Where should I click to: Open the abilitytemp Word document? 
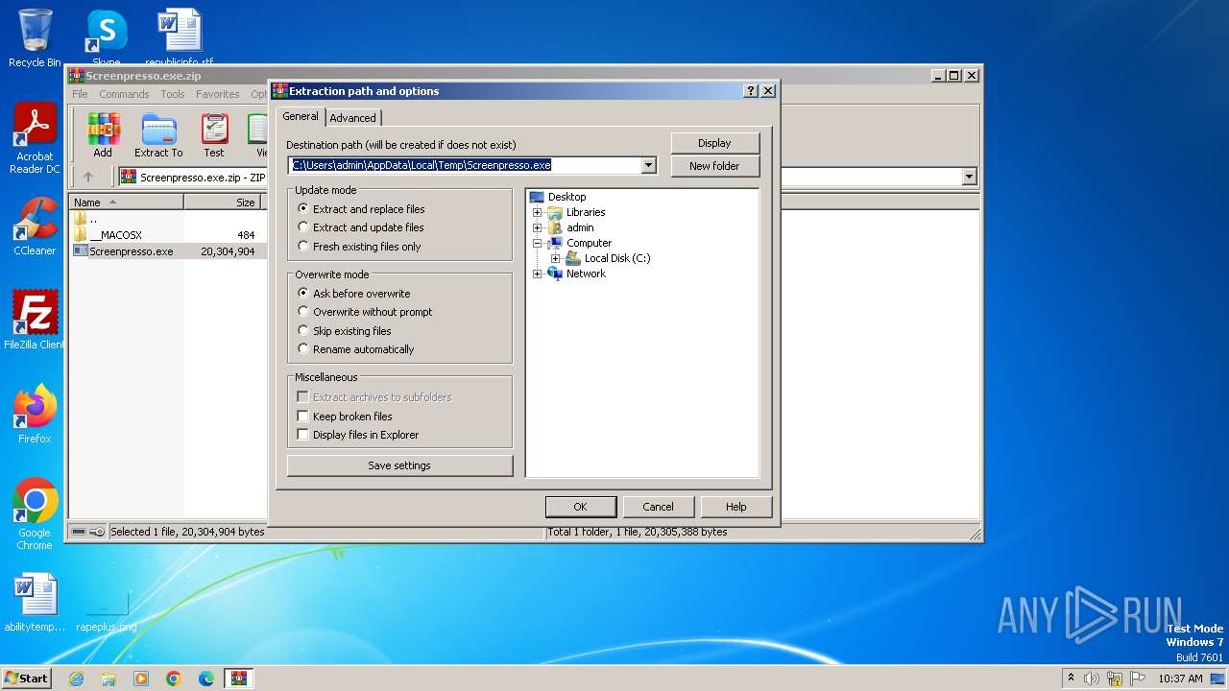click(35, 603)
